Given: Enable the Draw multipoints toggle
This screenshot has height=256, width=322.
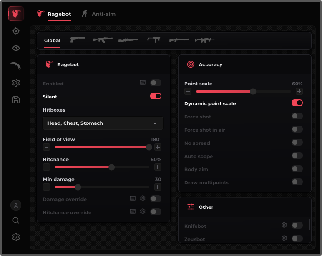Looking at the screenshot, I should (297, 182).
